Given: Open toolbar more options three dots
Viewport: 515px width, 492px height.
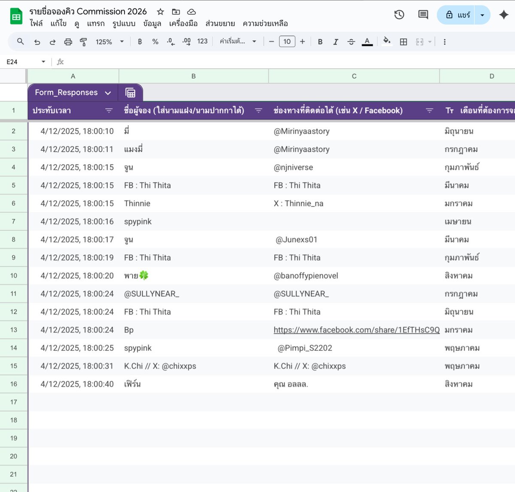Looking at the screenshot, I should (445, 42).
